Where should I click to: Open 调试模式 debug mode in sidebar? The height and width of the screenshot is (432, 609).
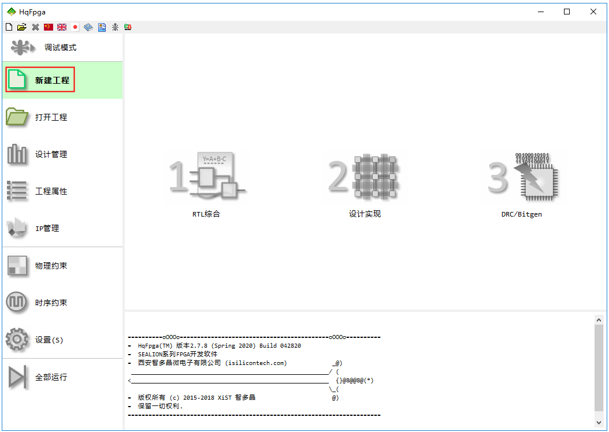(x=61, y=47)
